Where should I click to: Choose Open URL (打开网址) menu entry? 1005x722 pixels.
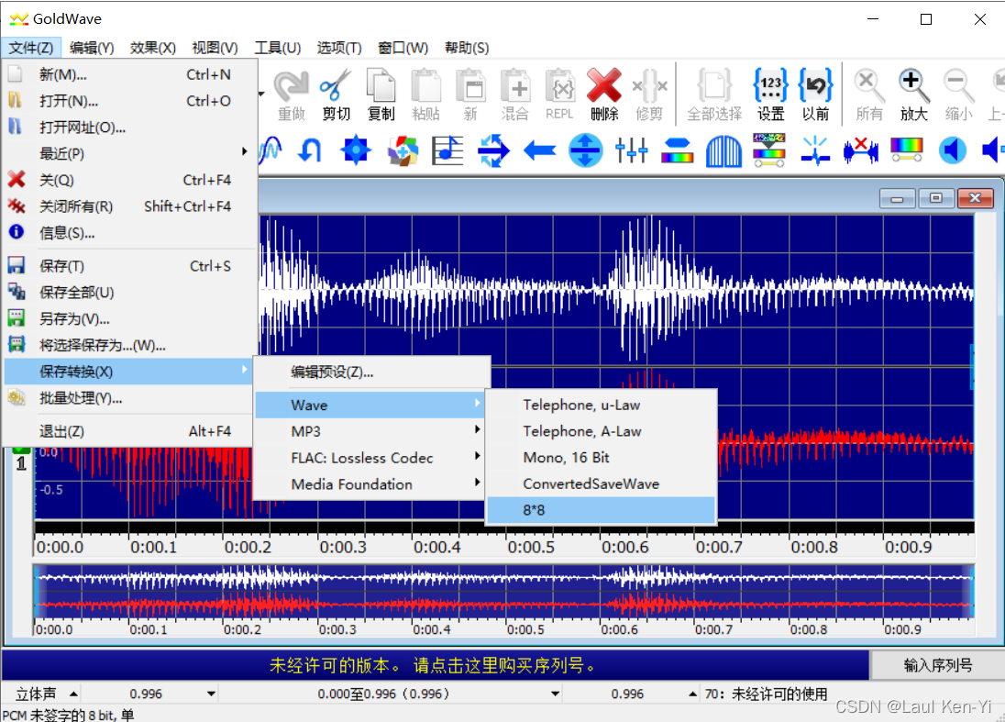coord(130,127)
